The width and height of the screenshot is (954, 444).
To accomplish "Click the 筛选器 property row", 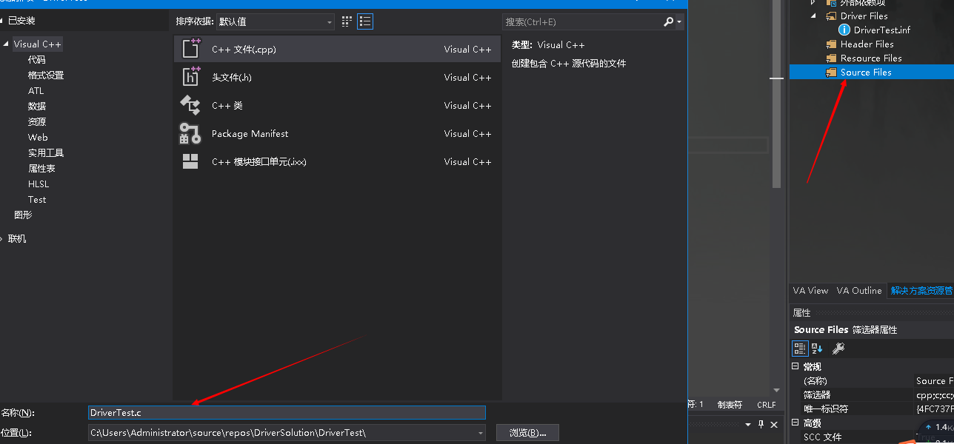I will click(x=873, y=394).
